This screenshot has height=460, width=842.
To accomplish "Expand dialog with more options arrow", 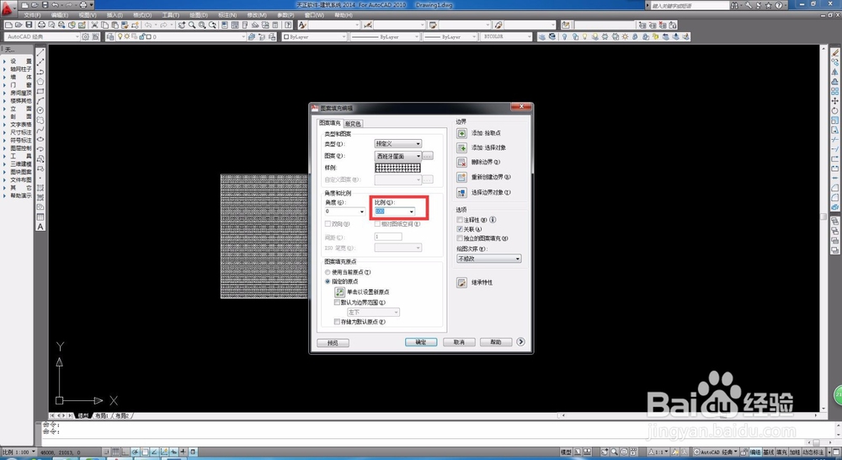I will (520, 342).
